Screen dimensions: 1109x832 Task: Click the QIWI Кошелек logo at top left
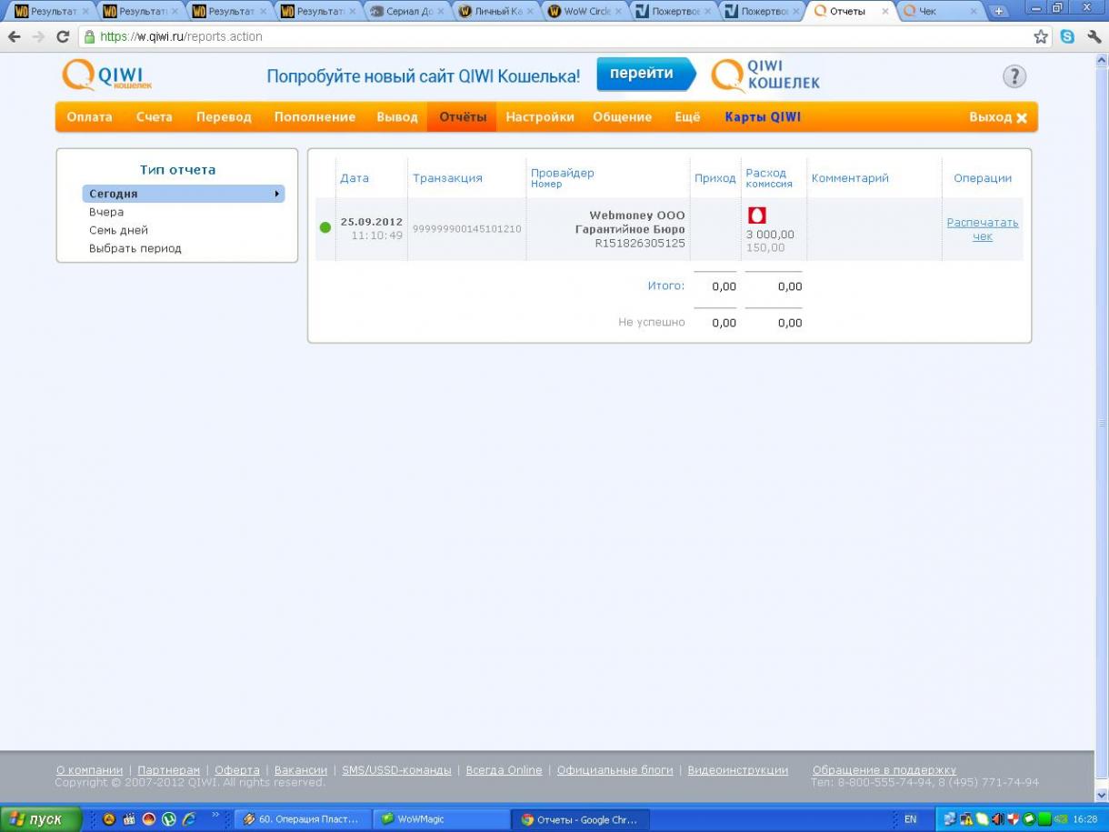(x=106, y=75)
